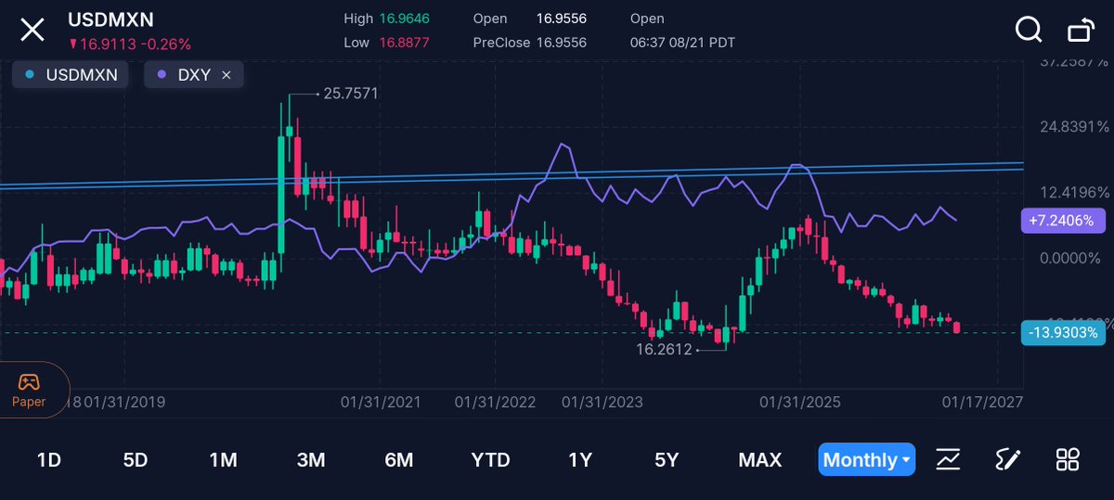
Task: Click the -13.9303% USDMXN axis label
Action: point(1063,333)
